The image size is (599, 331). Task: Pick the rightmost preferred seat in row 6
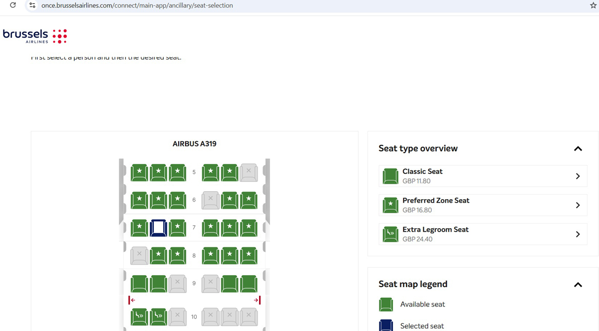[249, 200]
